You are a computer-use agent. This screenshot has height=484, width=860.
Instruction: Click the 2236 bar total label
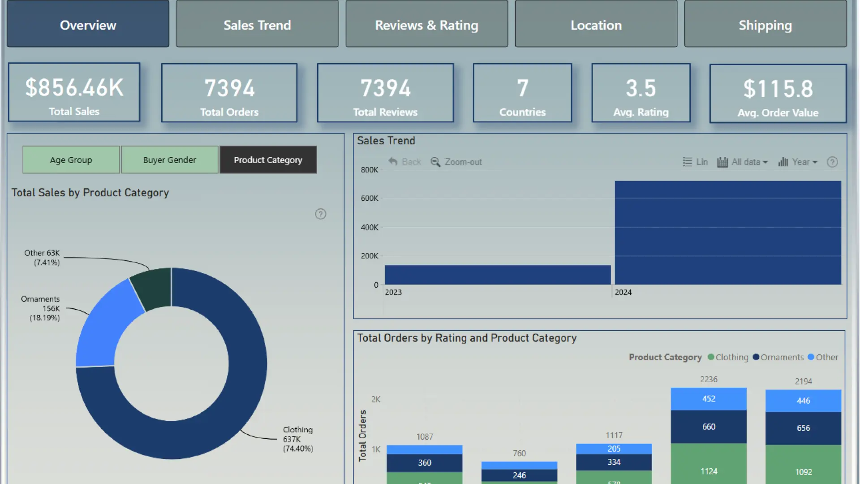coord(709,380)
